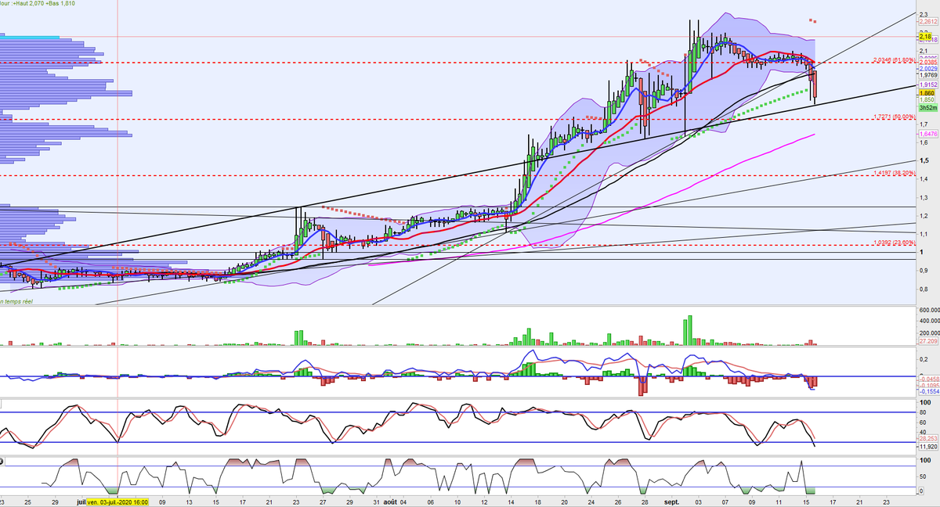Select the green countdown badge 3h52m

927,107
